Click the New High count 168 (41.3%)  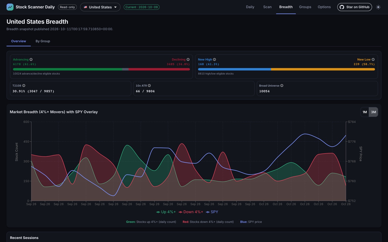click(x=209, y=64)
